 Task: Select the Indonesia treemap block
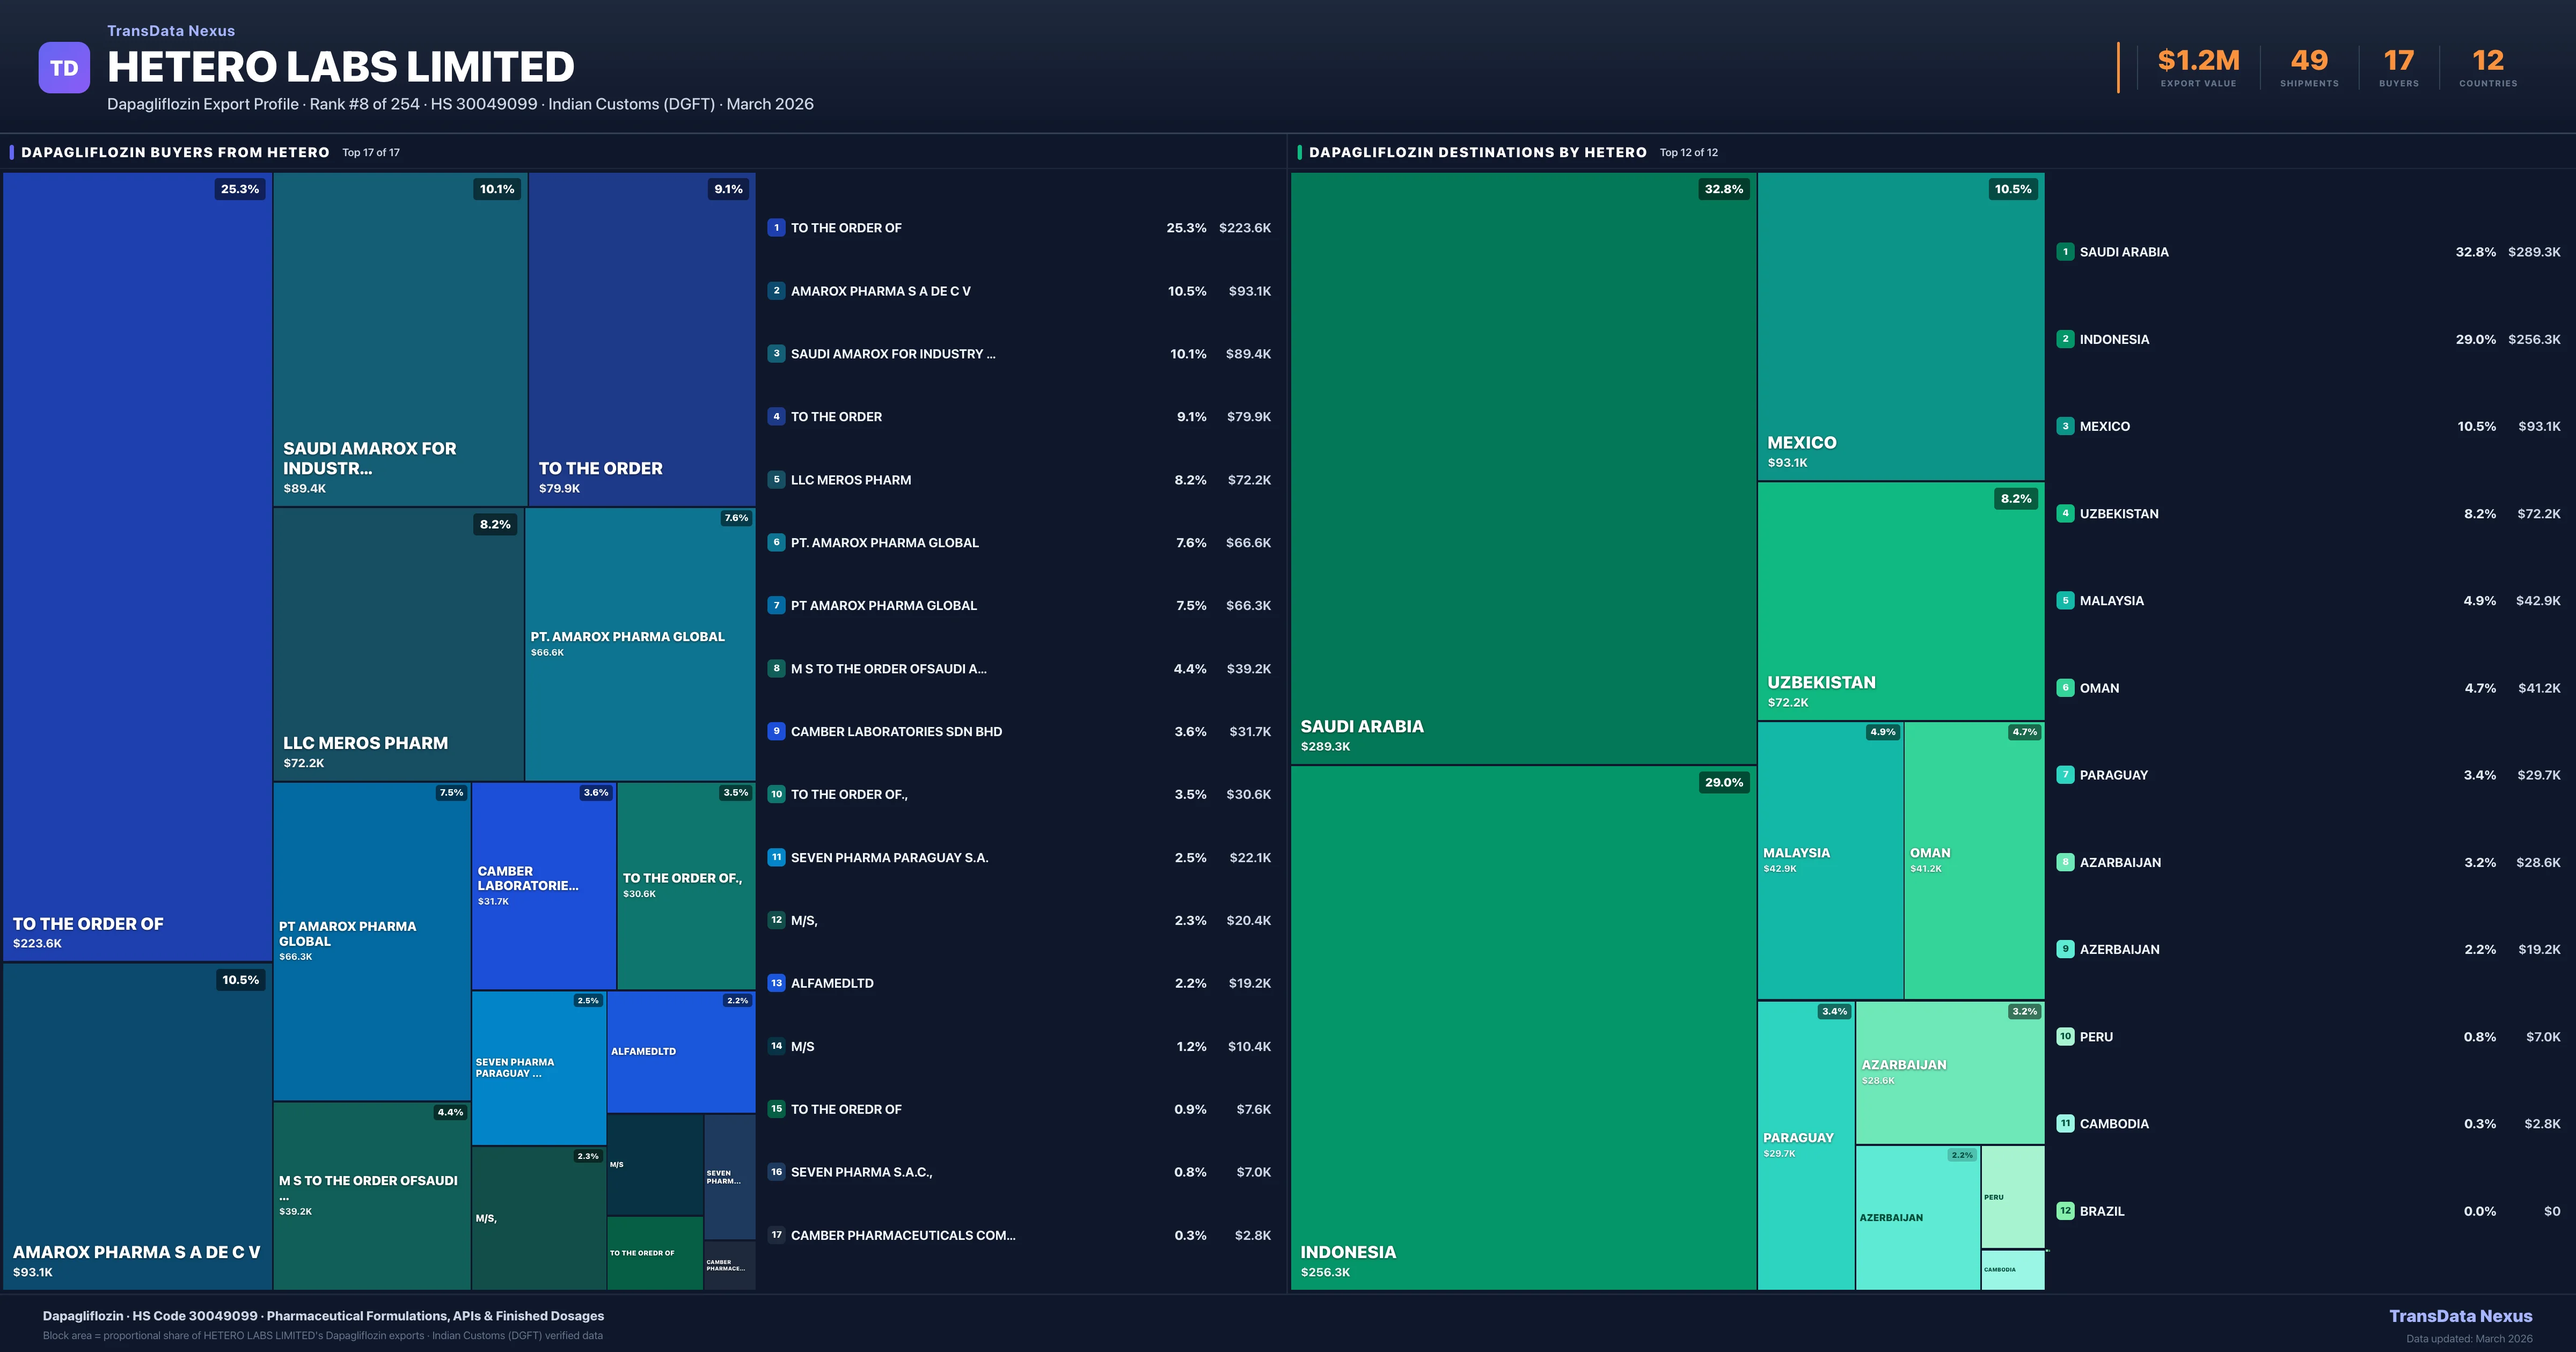point(1522,1028)
